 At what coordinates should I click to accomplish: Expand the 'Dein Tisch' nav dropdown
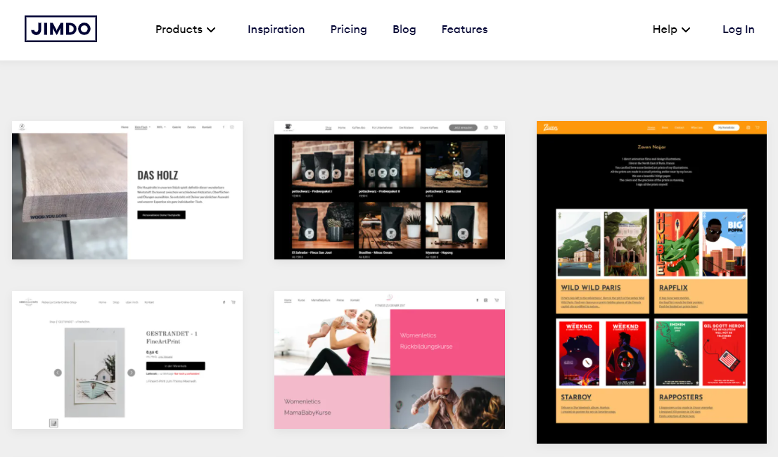coord(143,127)
